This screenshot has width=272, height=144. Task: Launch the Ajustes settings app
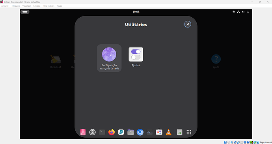tap(136, 57)
